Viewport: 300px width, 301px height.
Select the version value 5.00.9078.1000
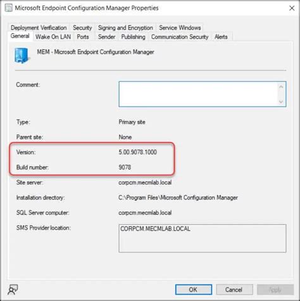[137, 152]
